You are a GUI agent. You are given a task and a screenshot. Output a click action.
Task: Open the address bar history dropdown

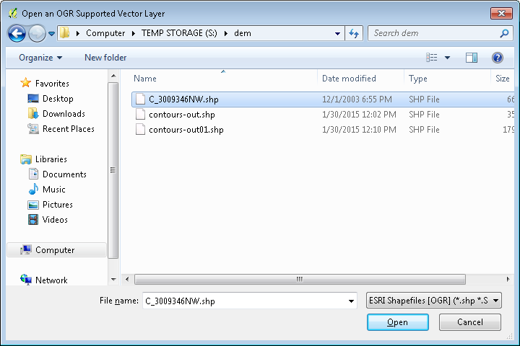point(337,33)
